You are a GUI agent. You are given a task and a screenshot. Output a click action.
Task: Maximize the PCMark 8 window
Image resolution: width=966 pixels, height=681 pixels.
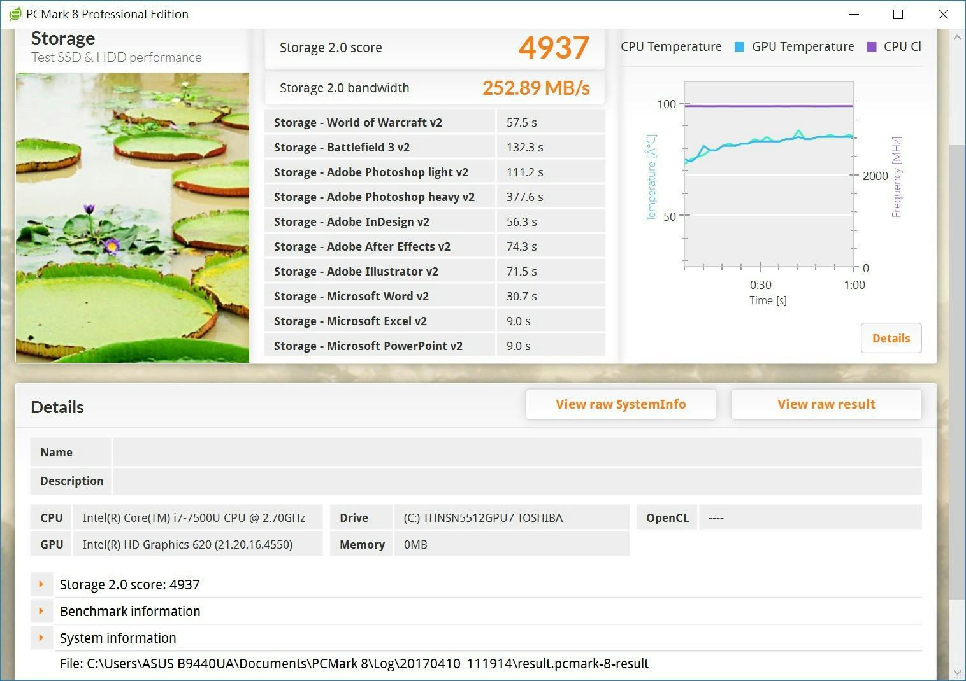point(898,14)
